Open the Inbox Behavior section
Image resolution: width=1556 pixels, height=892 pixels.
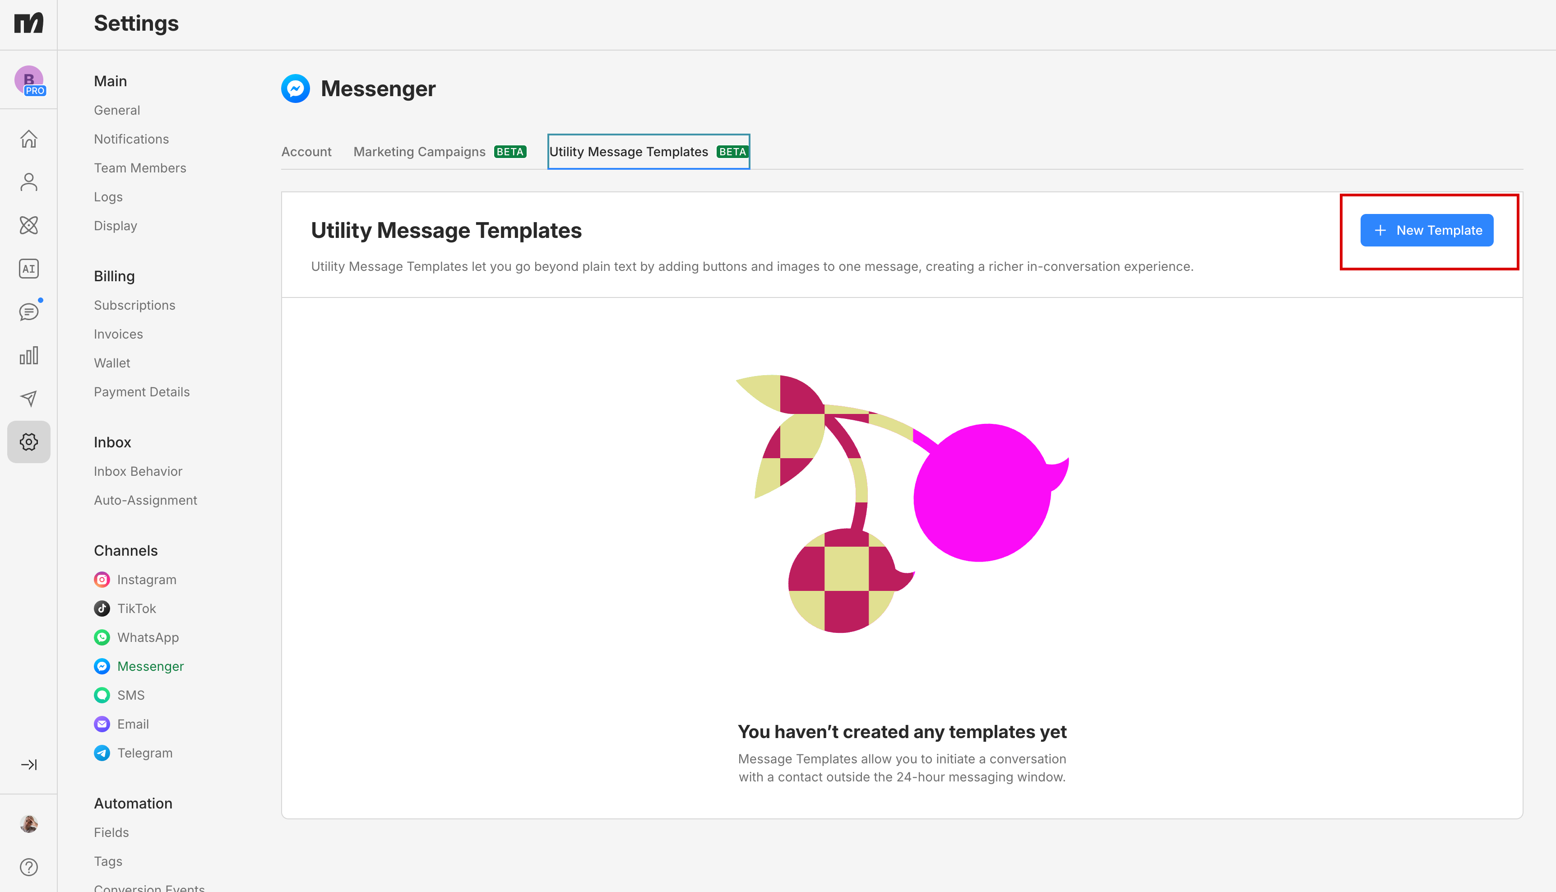(138, 471)
